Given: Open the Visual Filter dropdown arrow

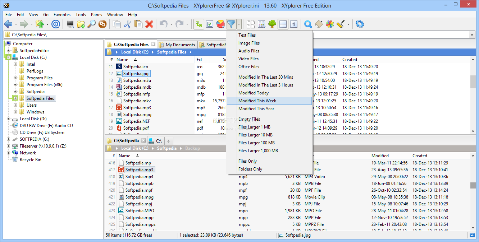Looking at the screenshot, I should click(x=239, y=24).
